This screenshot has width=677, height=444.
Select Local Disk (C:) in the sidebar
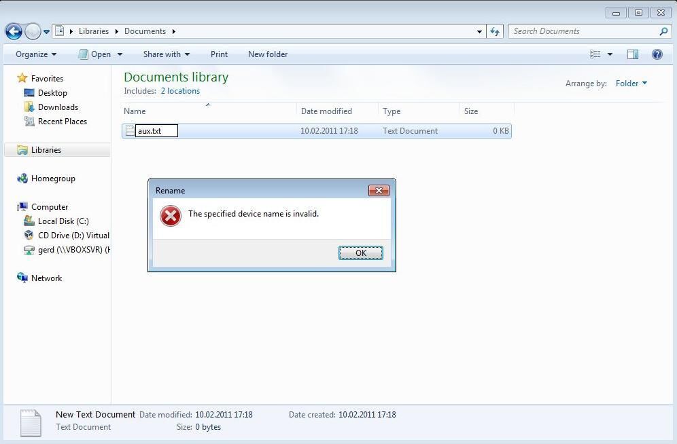pyautogui.click(x=63, y=221)
